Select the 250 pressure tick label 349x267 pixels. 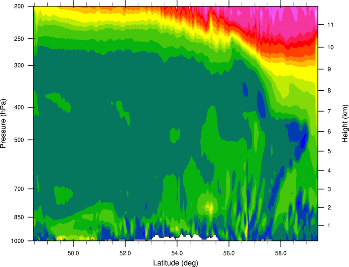click(x=19, y=39)
